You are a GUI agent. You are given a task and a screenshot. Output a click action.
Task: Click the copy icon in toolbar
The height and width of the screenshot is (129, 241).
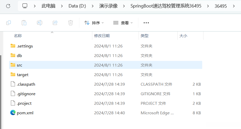[x=9, y=23]
